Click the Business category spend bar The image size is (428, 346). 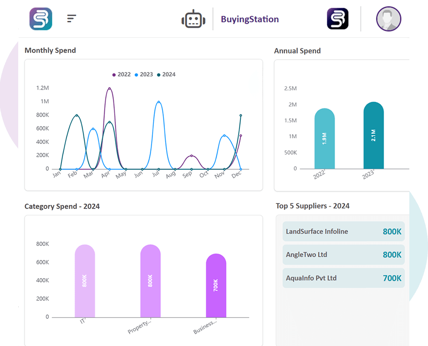point(216,286)
